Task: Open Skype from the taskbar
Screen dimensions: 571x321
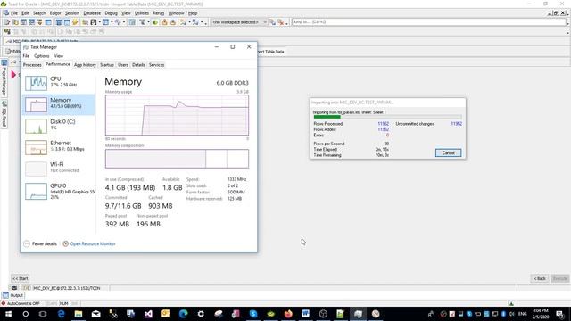Action: tap(253, 314)
